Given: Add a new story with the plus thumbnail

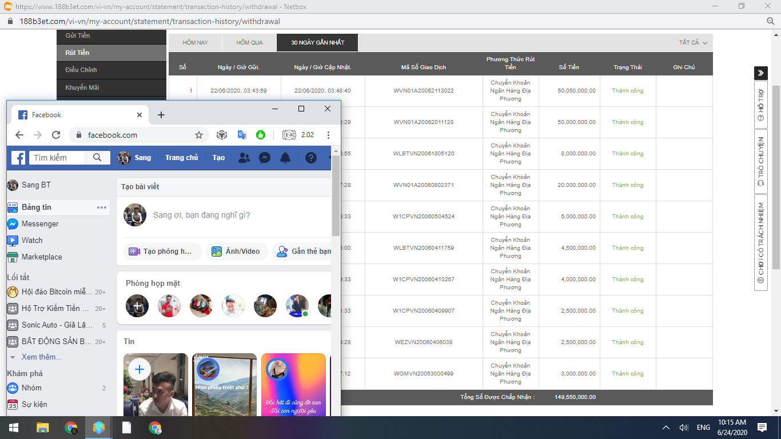Looking at the screenshot, I should pos(139,369).
